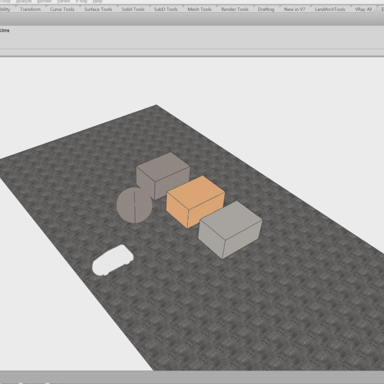Image resolution: width=384 pixels, height=384 pixels.
Task: Open the Solid Tools tab
Action: pyautogui.click(x=133, y=10)
